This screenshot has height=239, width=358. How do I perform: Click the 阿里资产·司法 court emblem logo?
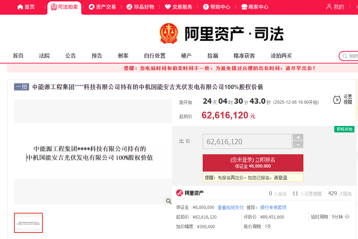[169, 33]
